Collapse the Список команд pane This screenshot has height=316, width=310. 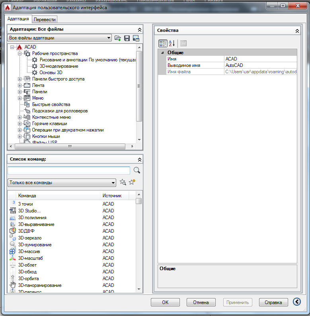139,160
